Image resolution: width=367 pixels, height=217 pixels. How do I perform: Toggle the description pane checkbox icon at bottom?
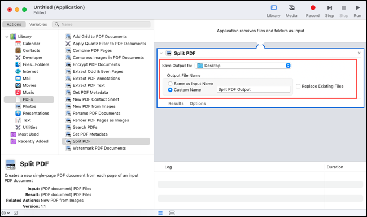[x=15, y=213]
